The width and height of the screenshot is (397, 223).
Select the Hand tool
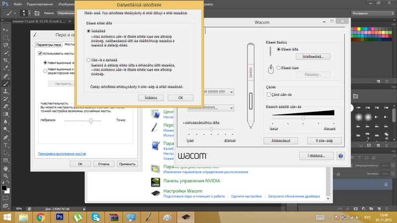[5, 168]
